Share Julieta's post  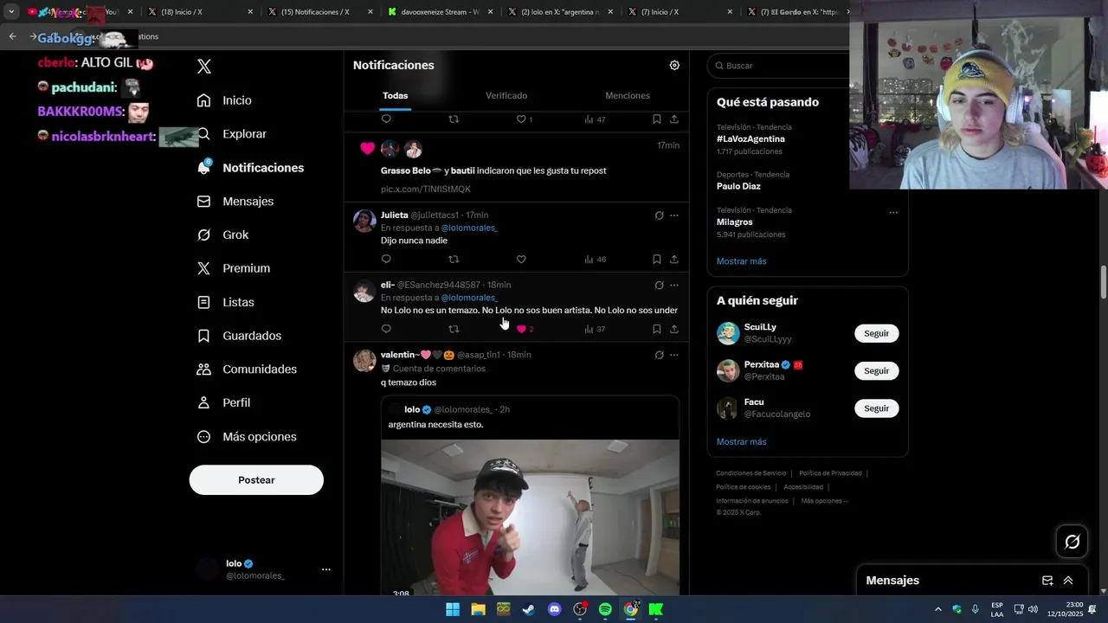pyautogui.click(x=674, y=260)
